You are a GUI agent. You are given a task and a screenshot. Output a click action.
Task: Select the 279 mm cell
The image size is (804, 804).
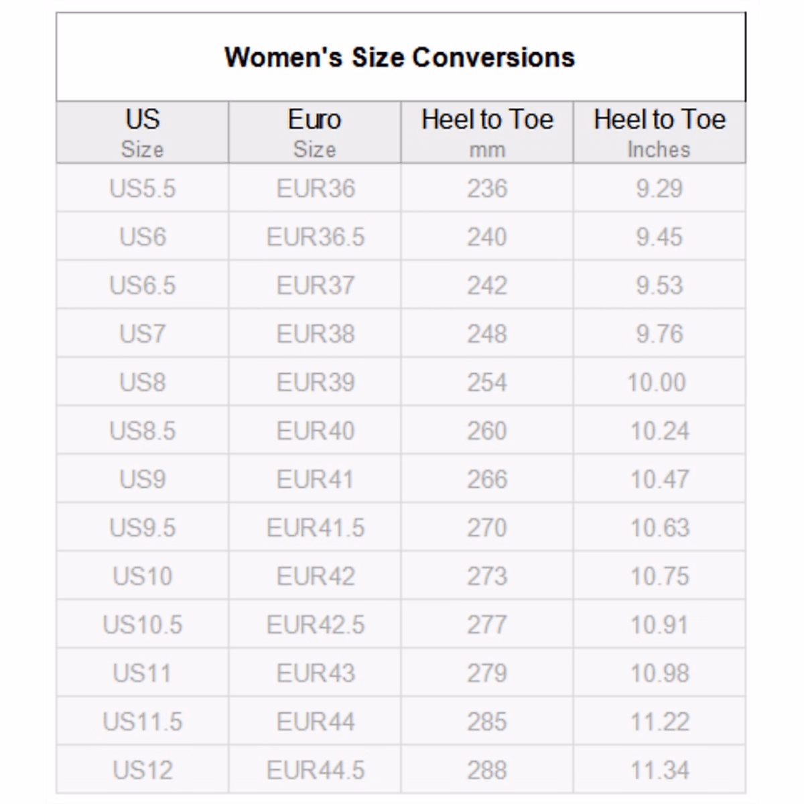click(x=487, y=673)
